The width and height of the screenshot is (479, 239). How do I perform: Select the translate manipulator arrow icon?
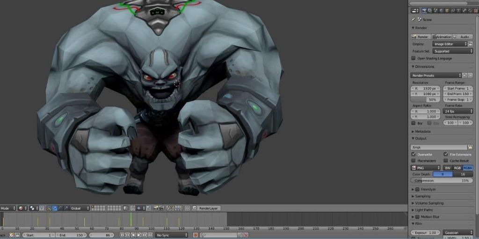pos(55,208)
